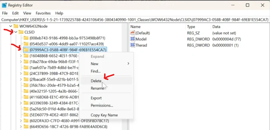Expand the {2fbaca0f-55e9-d21b key
Viewport: 270px width, 130px height.
(x=21, y=79)
